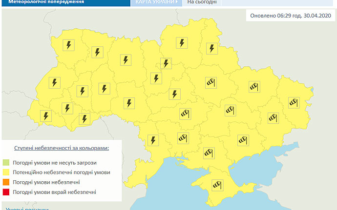This screenshot has height=210, width=337.
Task: Click the wind sock icon on Kherson region
Action: [209, 153]
